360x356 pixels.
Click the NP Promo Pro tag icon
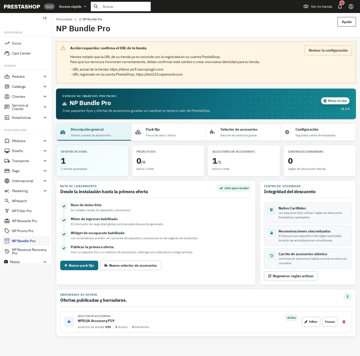point(7,231)
